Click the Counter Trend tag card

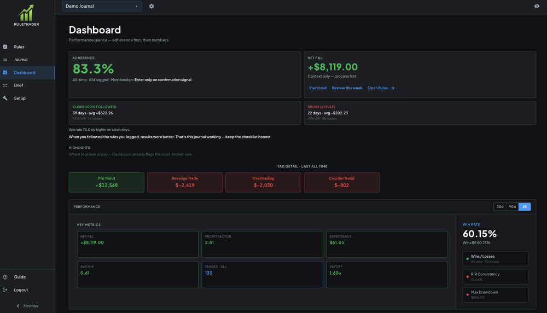point(341,182)
